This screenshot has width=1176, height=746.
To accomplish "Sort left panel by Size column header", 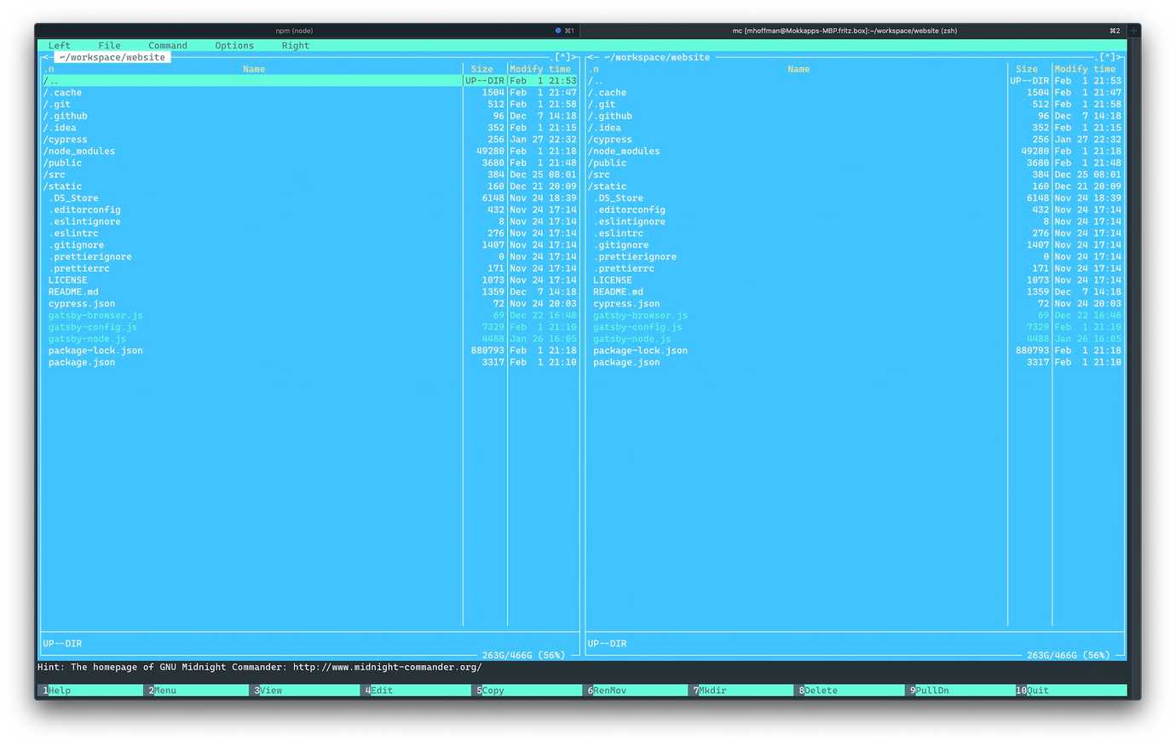I will point(482,70).
